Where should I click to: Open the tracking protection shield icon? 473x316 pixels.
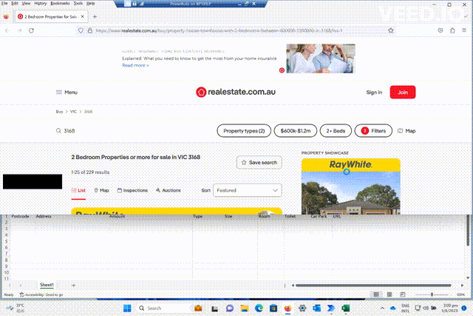(81, 30)
